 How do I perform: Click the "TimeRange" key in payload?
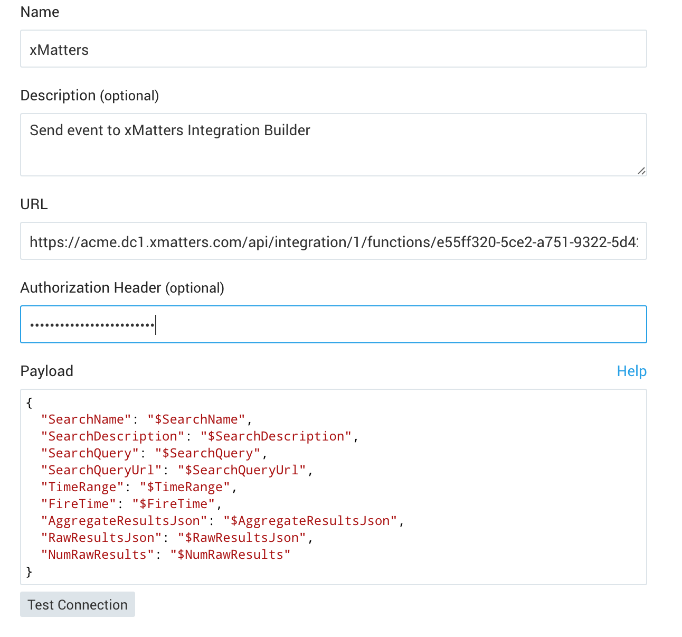tap(82, 487)
